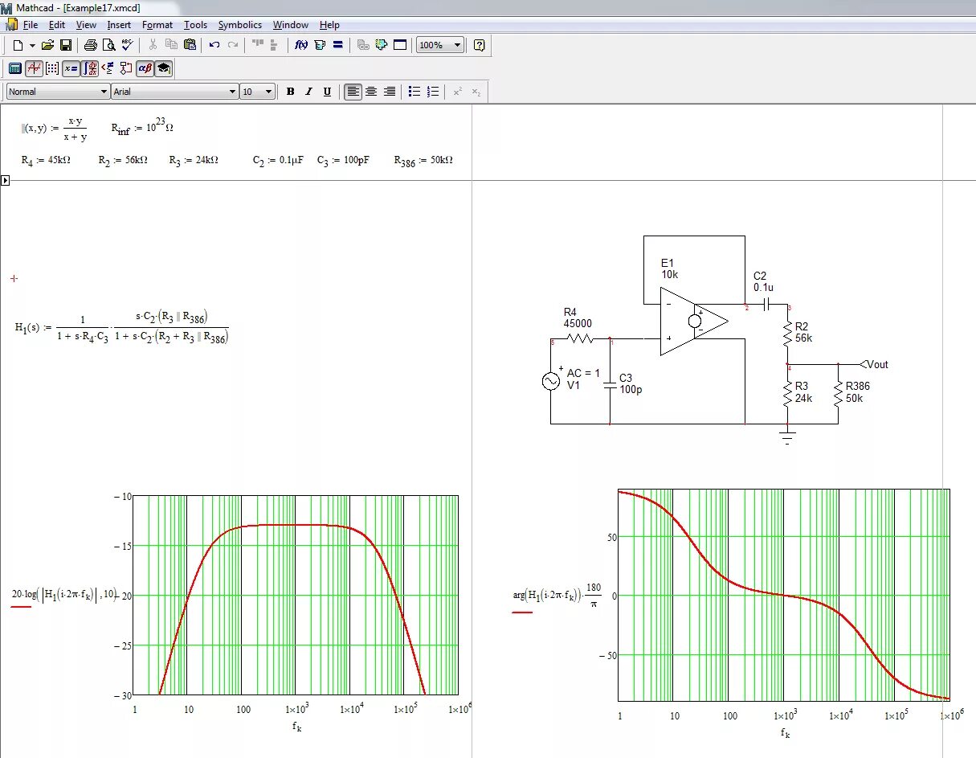976x758 pixels.
Task: Click the R4 := 45kΩ definition
Action: (x=46, y=161)
